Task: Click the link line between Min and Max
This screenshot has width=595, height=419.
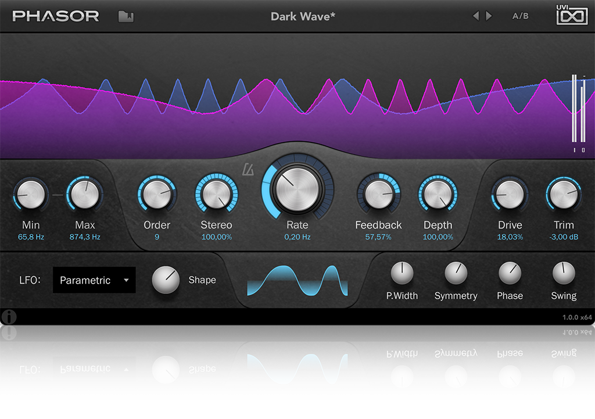Action: pos(58,195)
